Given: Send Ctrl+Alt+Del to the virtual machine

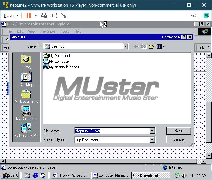Looking at the screenshot, I should [x=44, y=16].
